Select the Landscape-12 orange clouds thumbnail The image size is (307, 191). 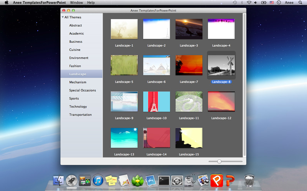(x=221, y=102)
